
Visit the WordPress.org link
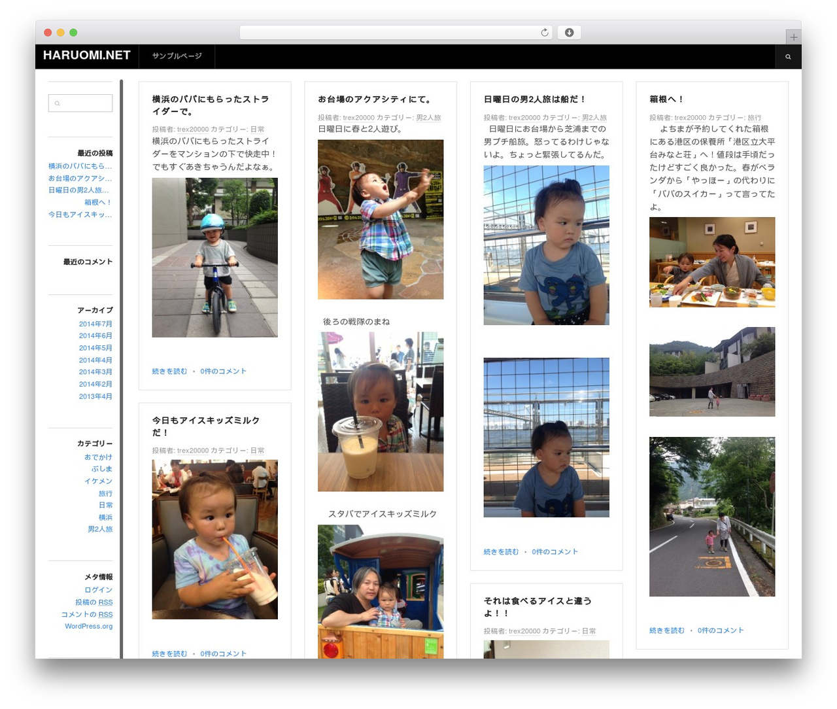coord(89,627)
